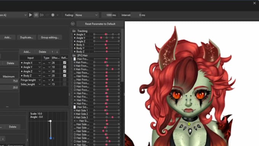Screen dimensions: 259x146
Task: Toggle the loop playback icon
Action: (x=36, y=15)
